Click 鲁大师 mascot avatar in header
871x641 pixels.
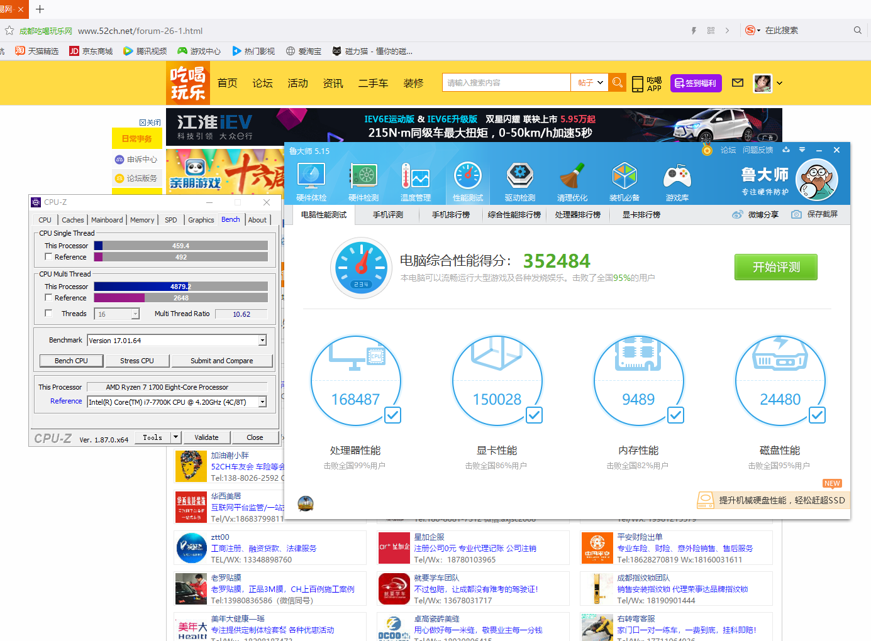click(x=816, y=180)
